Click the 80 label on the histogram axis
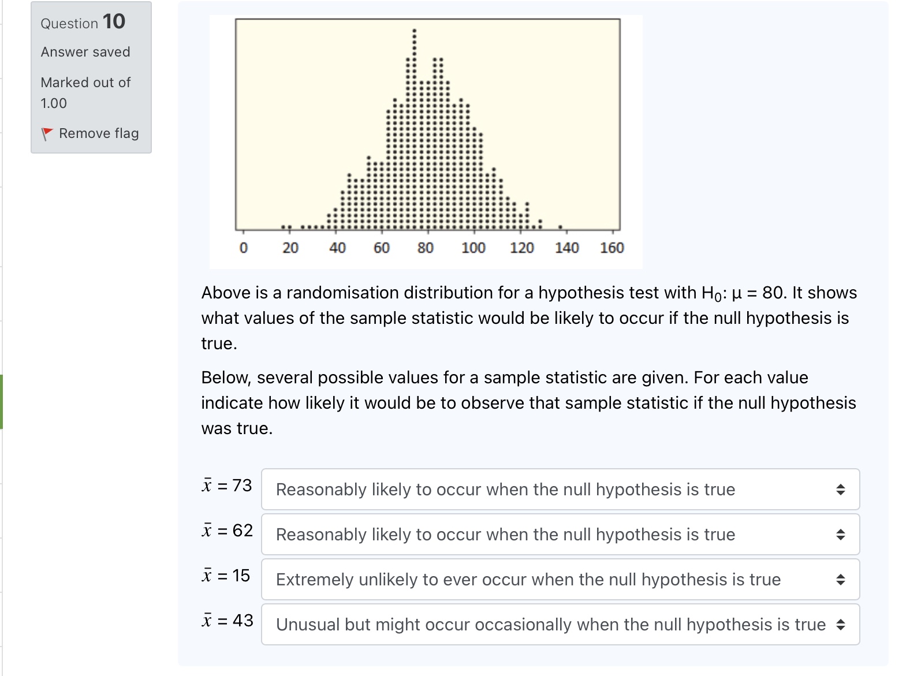This screenshot has height=676, width=921. 426,248
